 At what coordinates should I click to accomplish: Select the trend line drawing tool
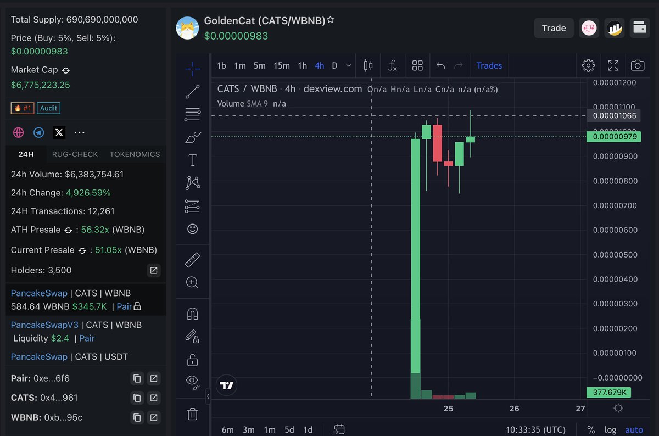coord(193,92)
